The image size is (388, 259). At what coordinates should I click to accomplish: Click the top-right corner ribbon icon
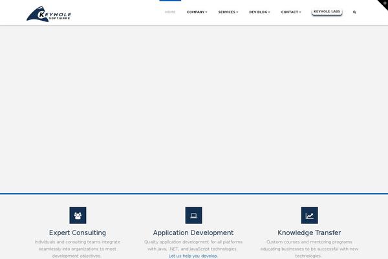tap(383, 4)
